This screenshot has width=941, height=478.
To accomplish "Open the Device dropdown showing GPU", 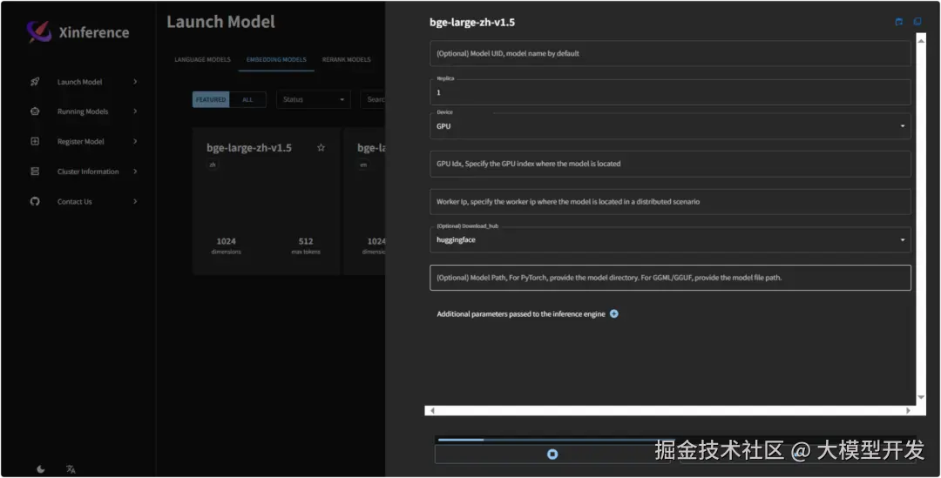I will 670,126.
